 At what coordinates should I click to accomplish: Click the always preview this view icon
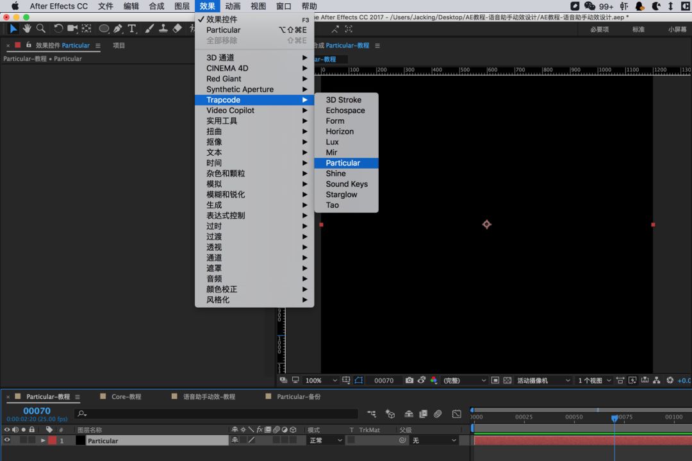coord(283,380)
